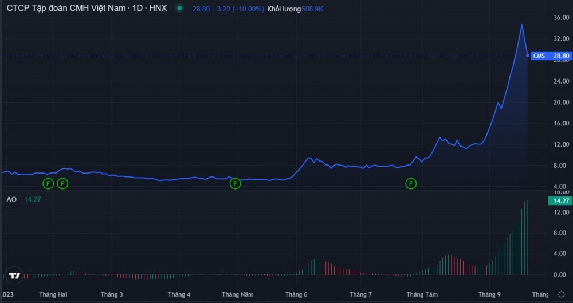
Task: Click the Tháng 6 time axis label
Action: pyautogui.click(x=296, y=294)
